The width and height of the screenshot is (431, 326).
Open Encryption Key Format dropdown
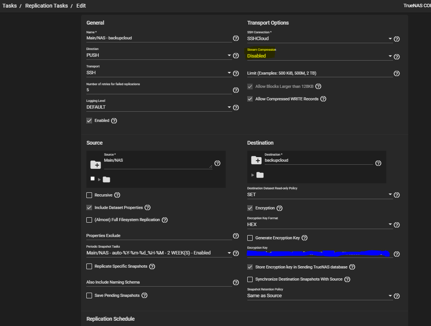pyautogui.click(x=320, y=225)
